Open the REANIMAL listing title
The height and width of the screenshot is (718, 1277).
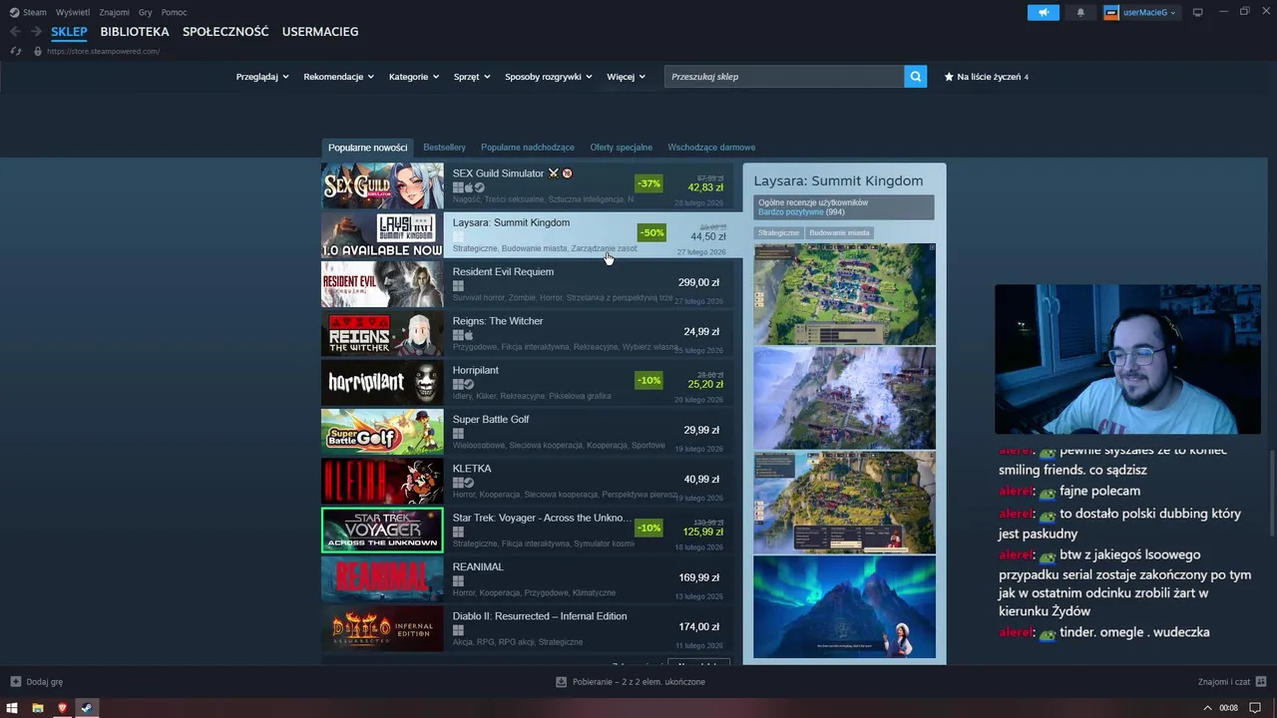(x=478, y=567)
